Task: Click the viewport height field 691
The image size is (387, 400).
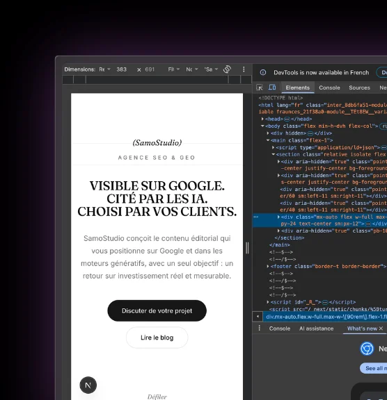Action: [x=150, y=69]
